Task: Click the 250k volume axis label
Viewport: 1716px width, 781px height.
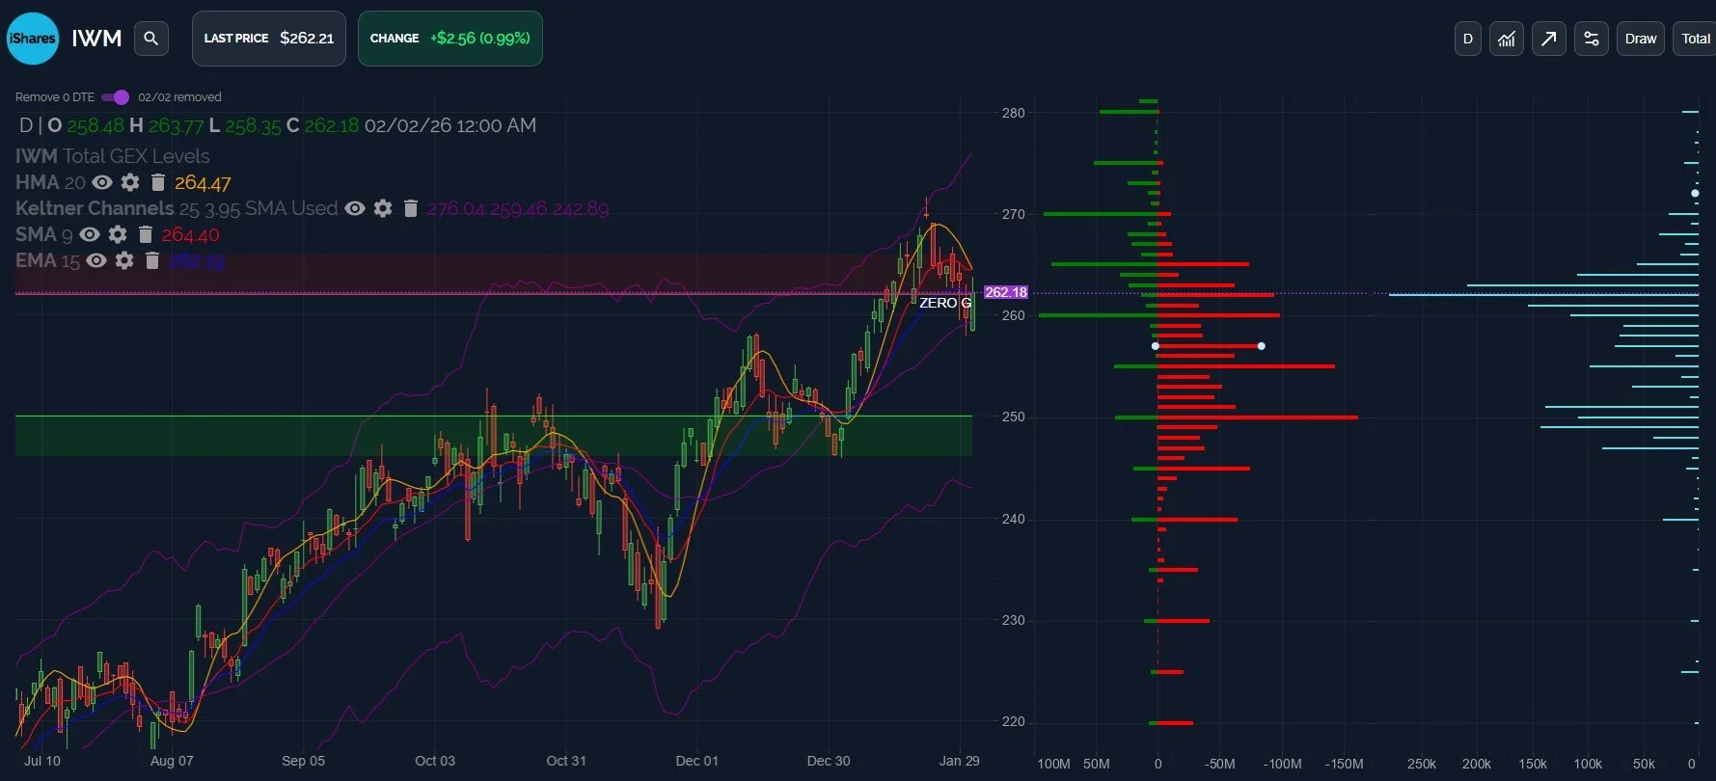Action: click(x=1422, y=764)
